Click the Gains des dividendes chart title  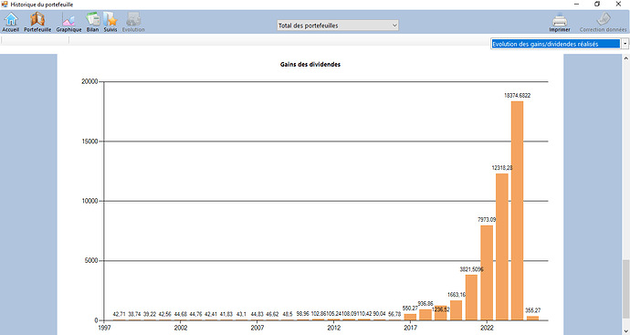pos(310,64)
